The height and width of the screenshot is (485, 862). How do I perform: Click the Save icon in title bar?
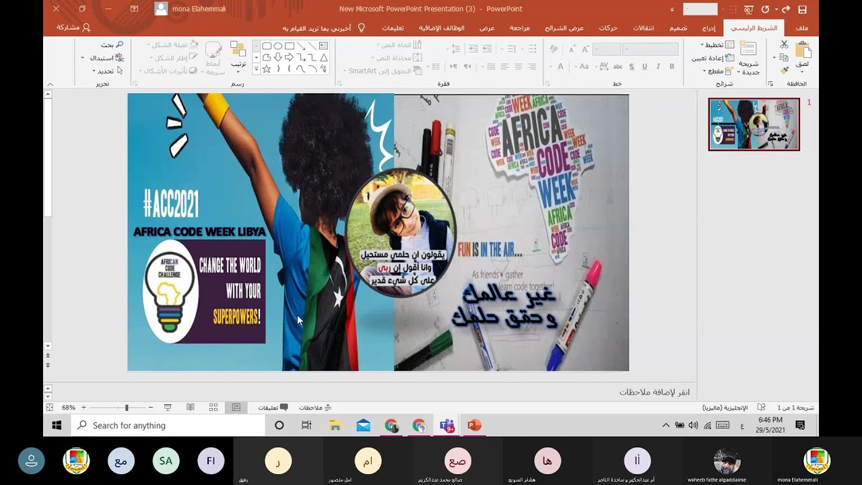coord(802,9)
